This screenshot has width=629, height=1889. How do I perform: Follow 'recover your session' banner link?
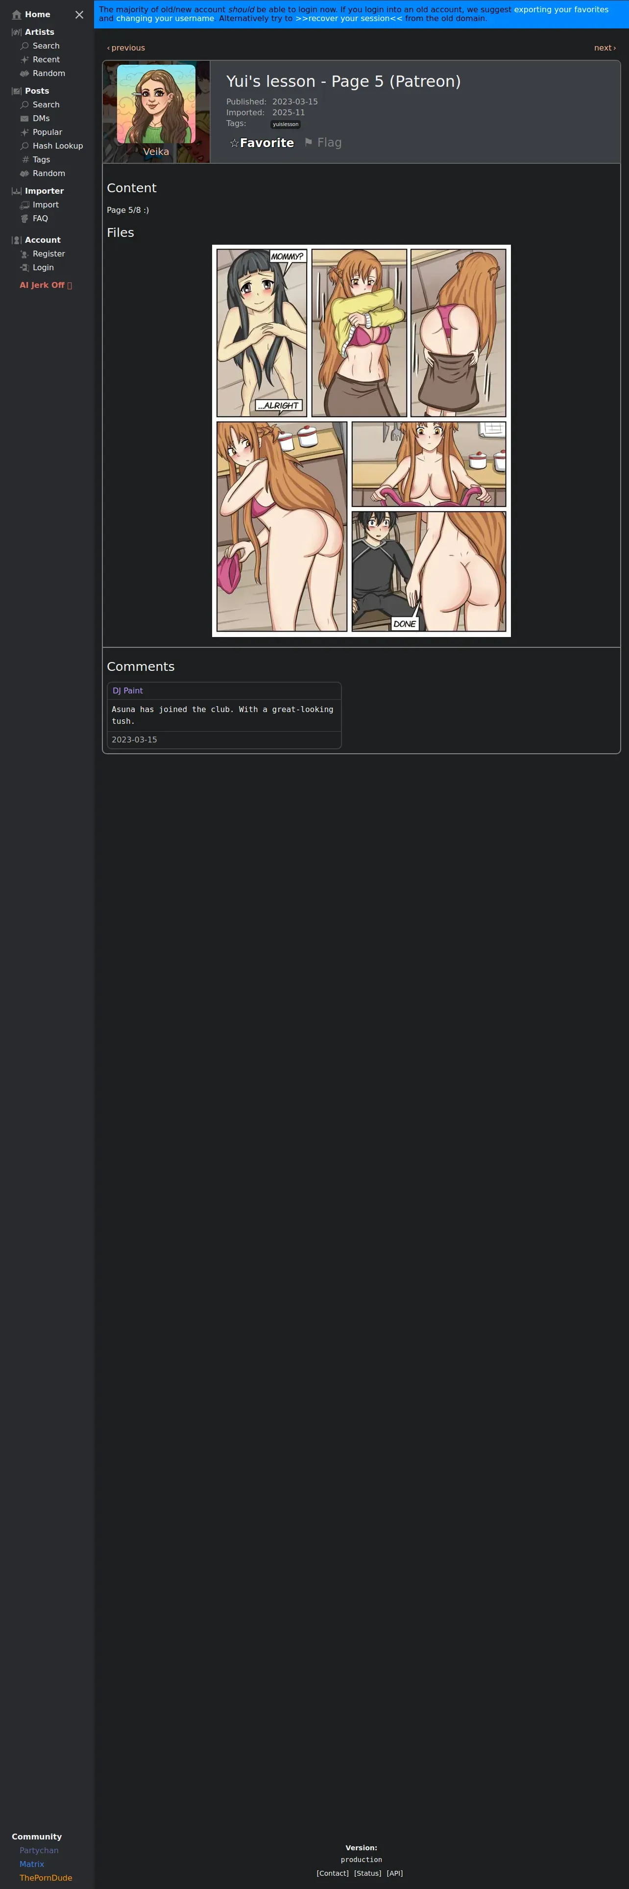point(349,18)
